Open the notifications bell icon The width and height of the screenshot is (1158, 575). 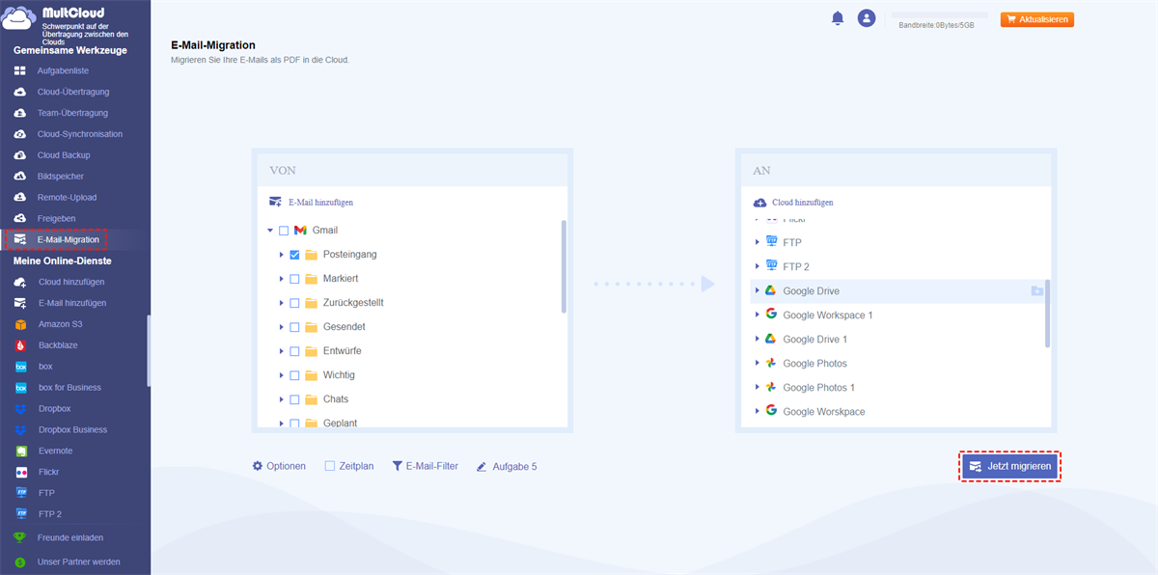point(838,18)
